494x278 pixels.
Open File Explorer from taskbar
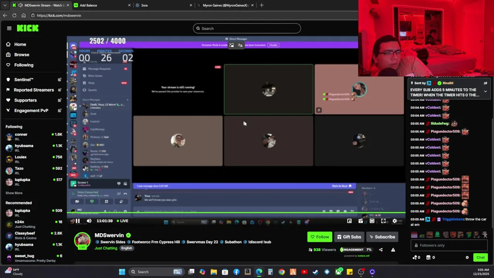[214, 272]
